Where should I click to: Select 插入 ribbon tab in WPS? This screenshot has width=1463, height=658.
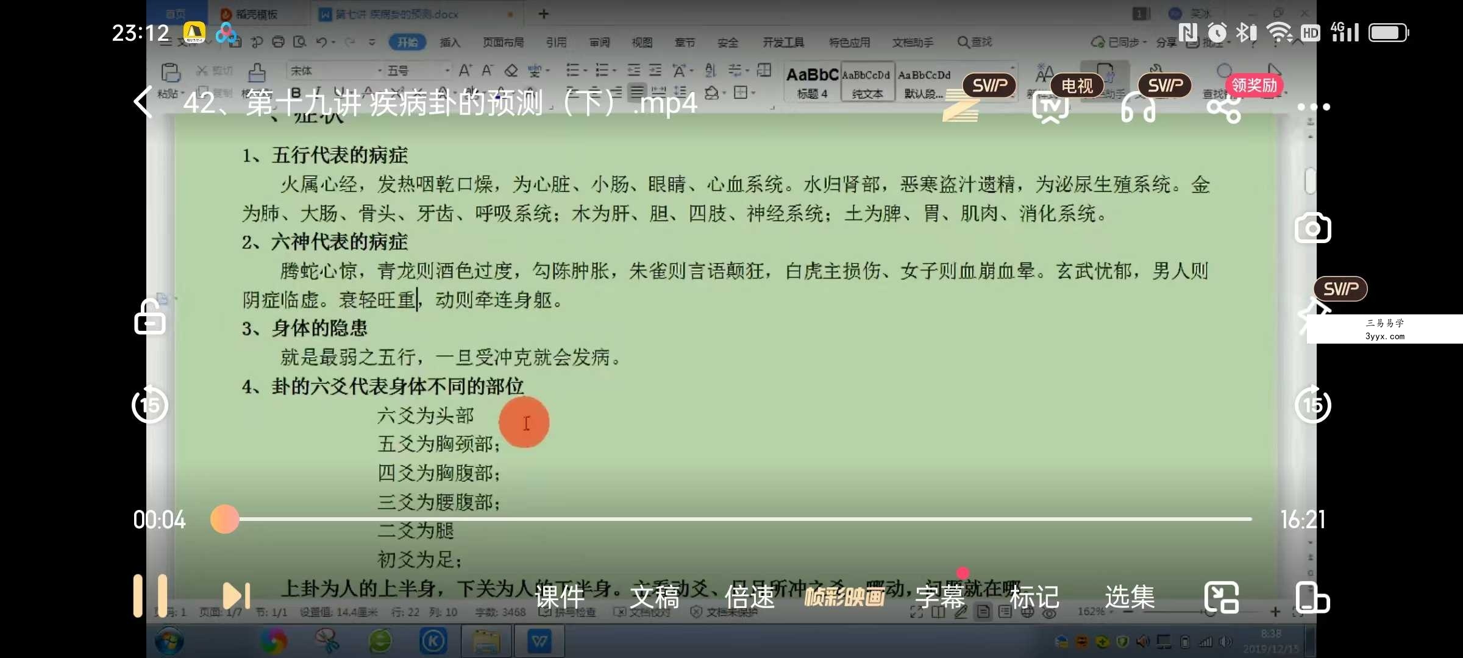[450, 42]
